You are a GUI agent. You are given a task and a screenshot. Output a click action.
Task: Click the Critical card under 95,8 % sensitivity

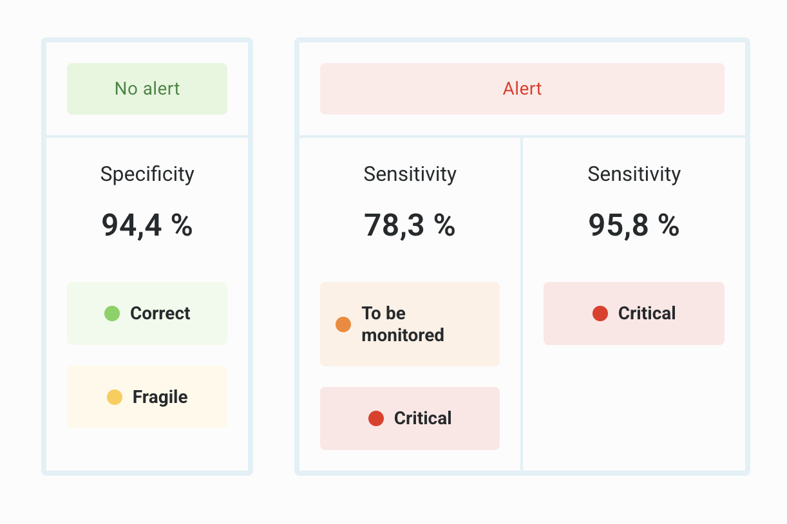(x=634, y=313)
